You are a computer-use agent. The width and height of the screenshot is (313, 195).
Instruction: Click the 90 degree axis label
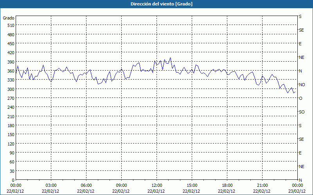pos(12,153)
